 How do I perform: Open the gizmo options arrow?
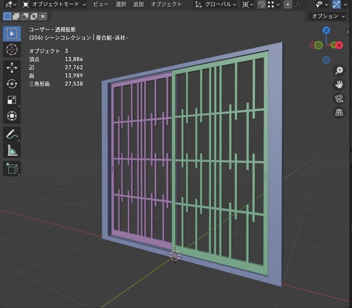[x=345, y=4]
